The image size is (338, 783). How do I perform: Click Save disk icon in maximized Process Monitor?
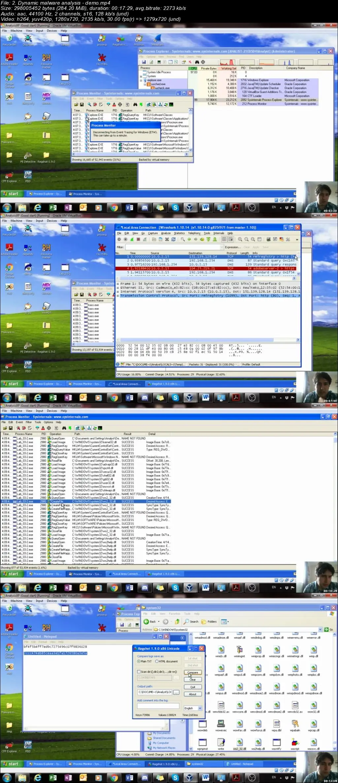coord(11,428)
